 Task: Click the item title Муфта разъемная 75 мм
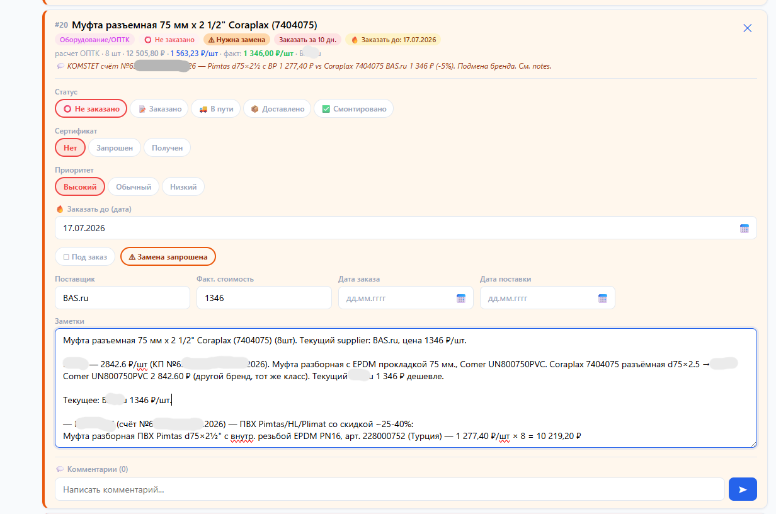194,25
